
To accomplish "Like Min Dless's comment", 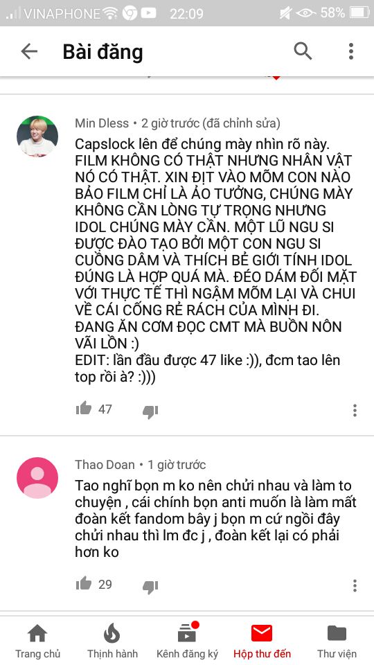I will [x=84, y=408].
